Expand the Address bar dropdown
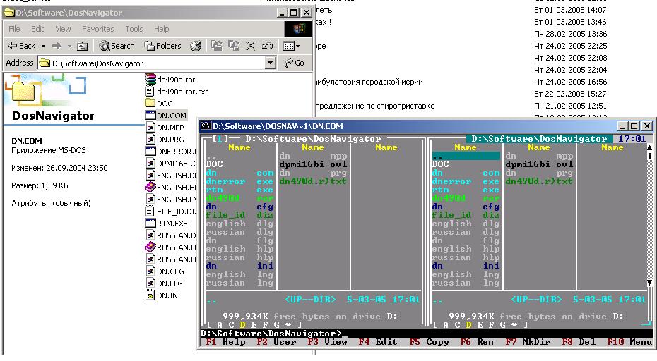This screenshot has width=657, height=361. point(271,63)
